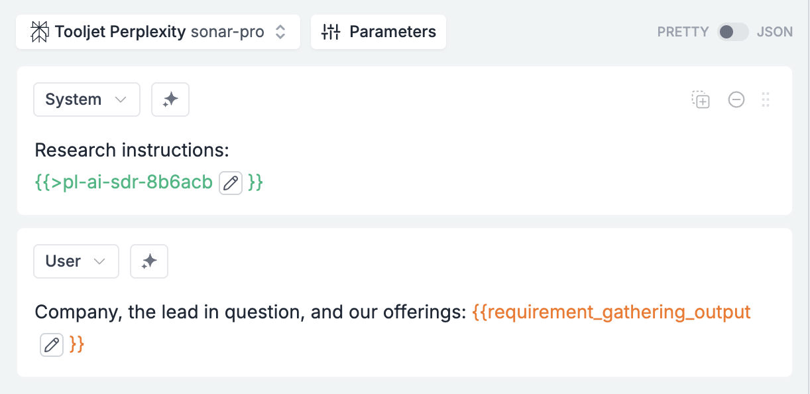Click the pl-ai-sdr-8b6acb partial reference
The image size is (810, 394).
[123, 182]
